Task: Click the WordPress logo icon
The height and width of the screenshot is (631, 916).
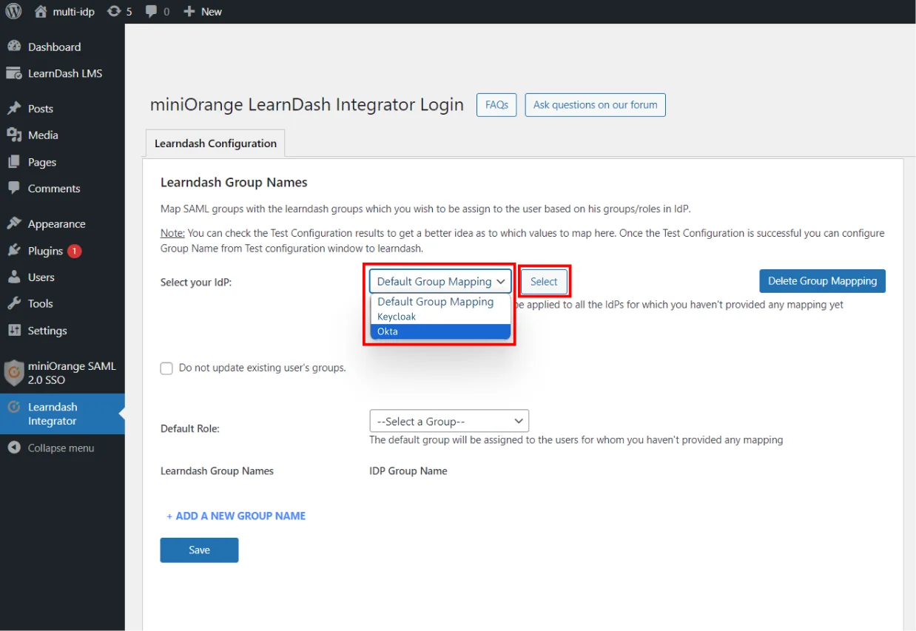Action: (13, 11)
